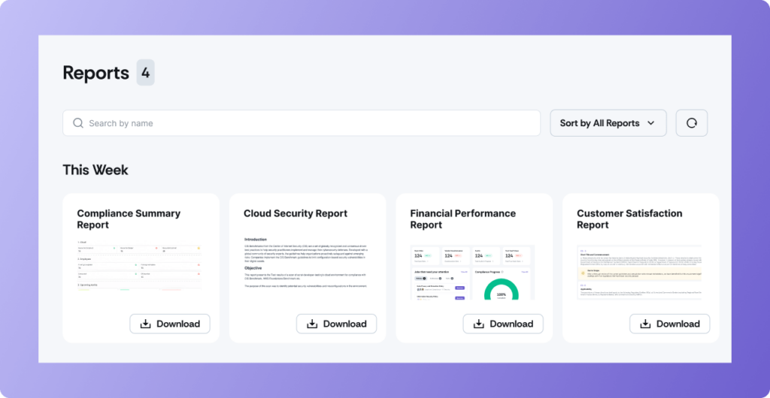
Task: Select the Compliance Summary Report title
Action: pyautogui.click(x=129, y=219)
